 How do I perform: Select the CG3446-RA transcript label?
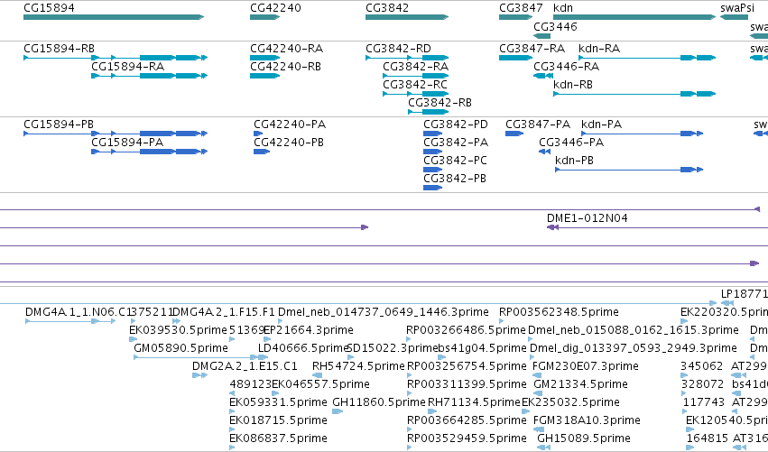tap(566, 67)
